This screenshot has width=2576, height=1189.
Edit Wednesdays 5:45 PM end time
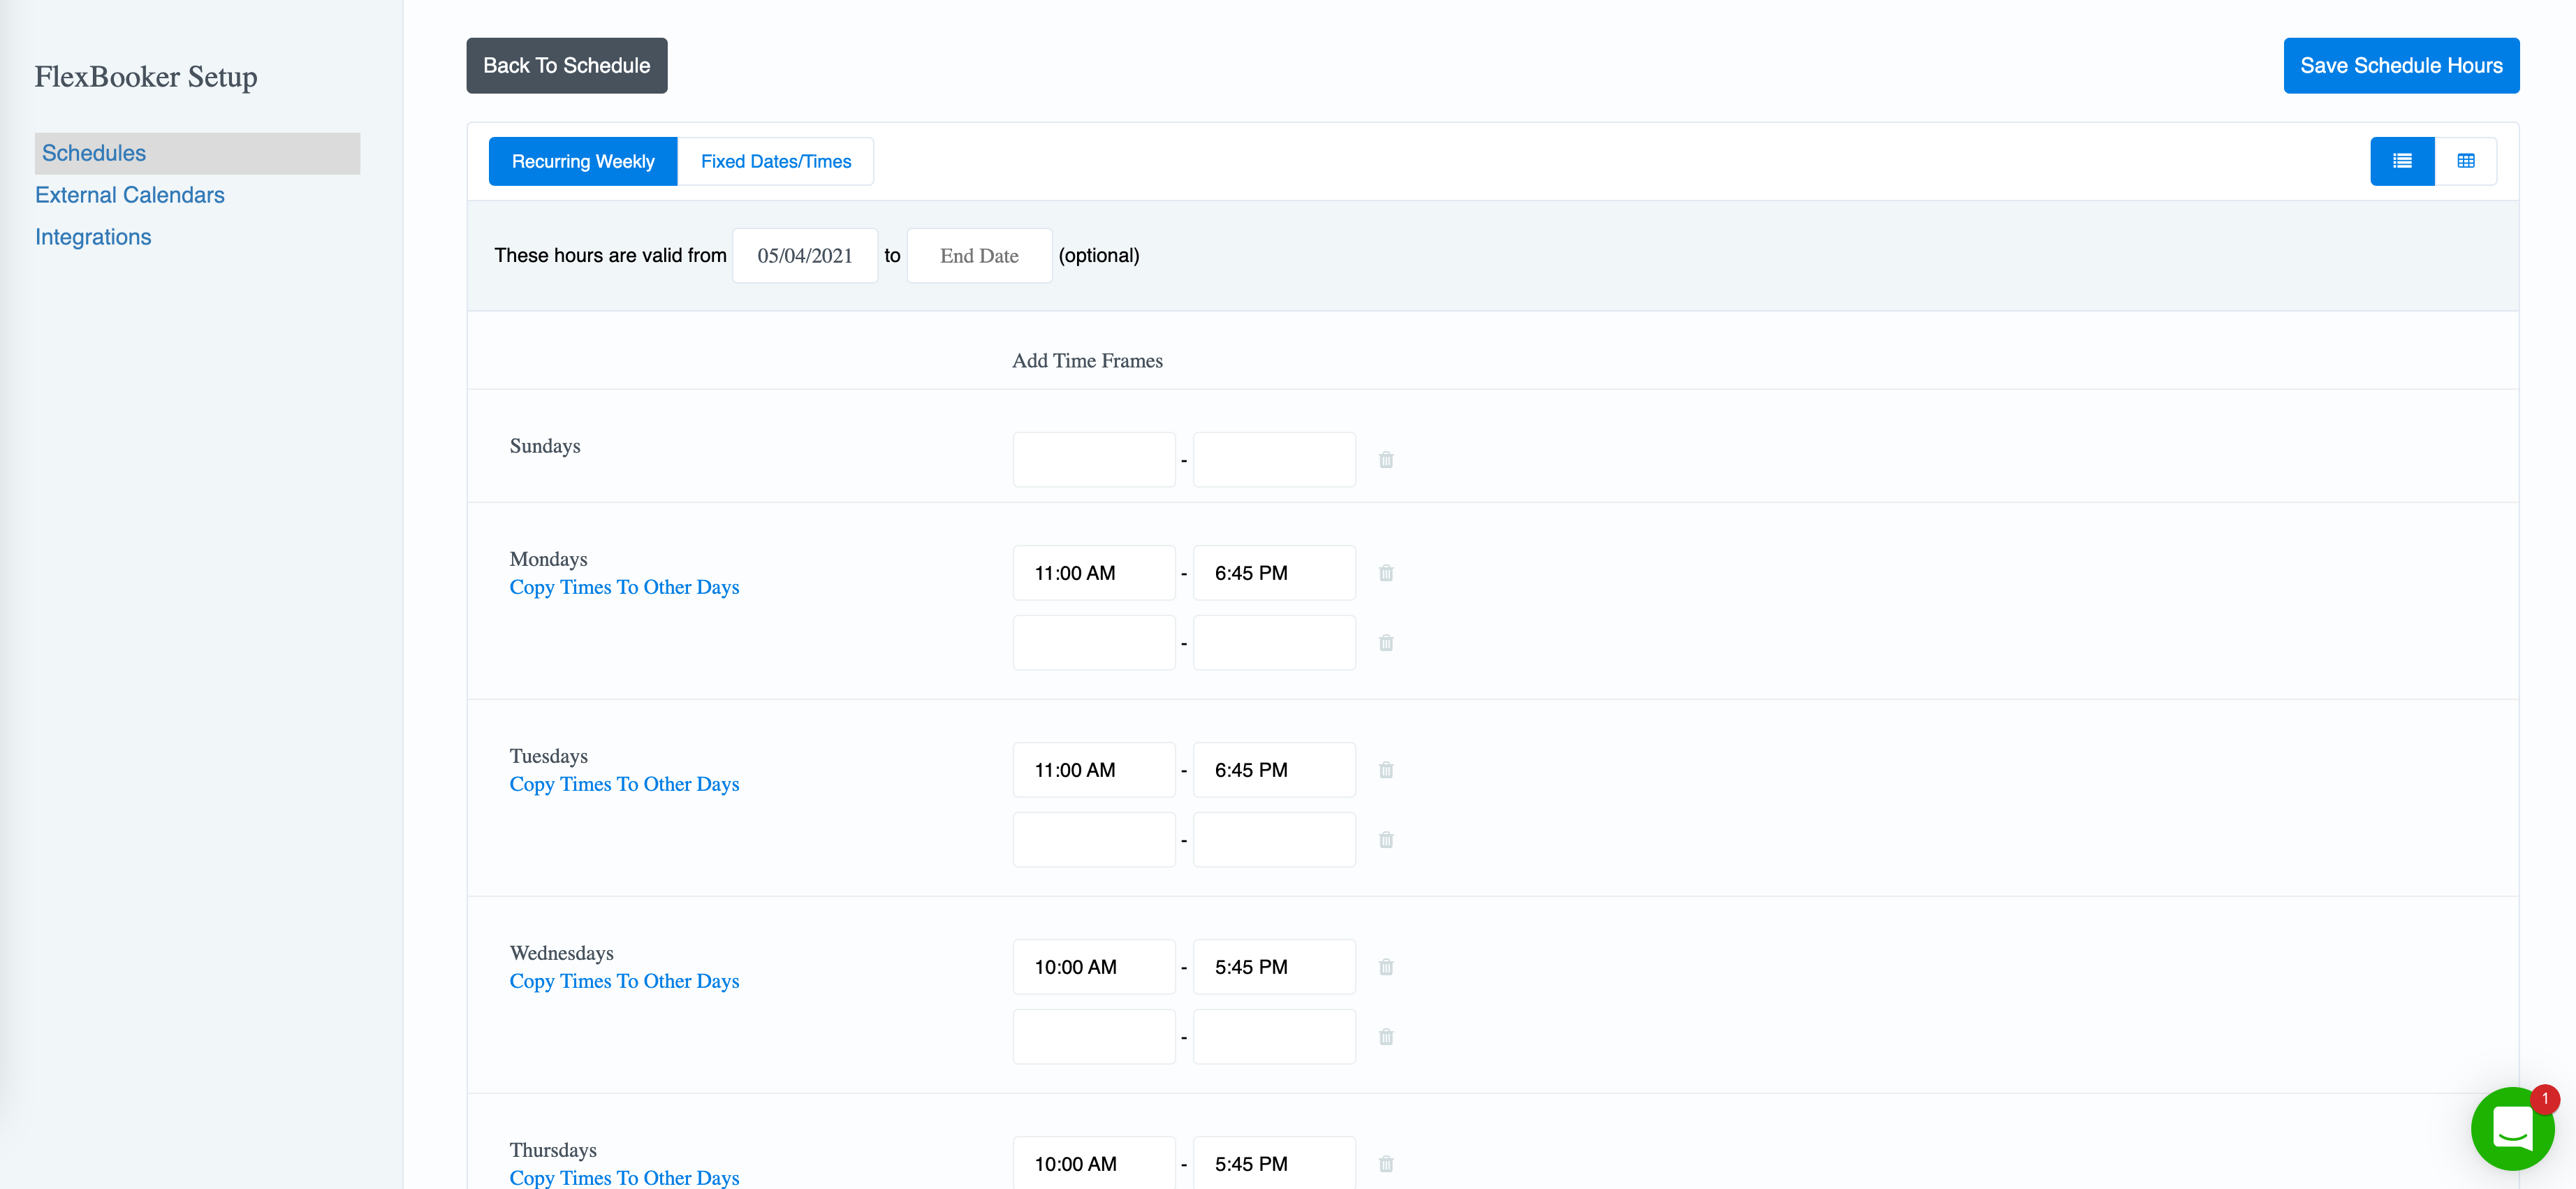pyautogui.click(x=1274, y=967)
